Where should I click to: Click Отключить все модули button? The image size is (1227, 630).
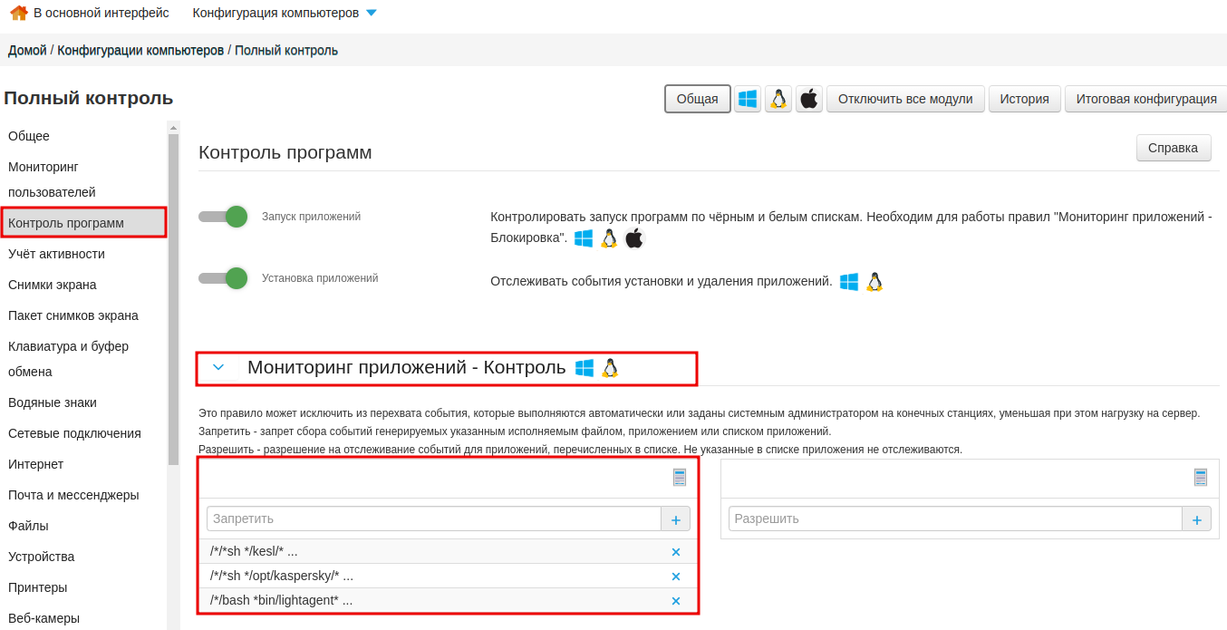(x=904, y=99)
